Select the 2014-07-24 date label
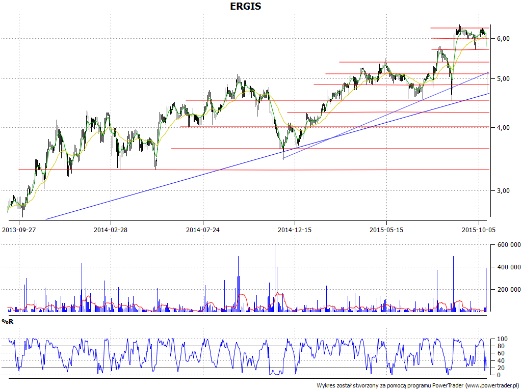Viewport: 522px width, 391px height. (x=203, y=230)
